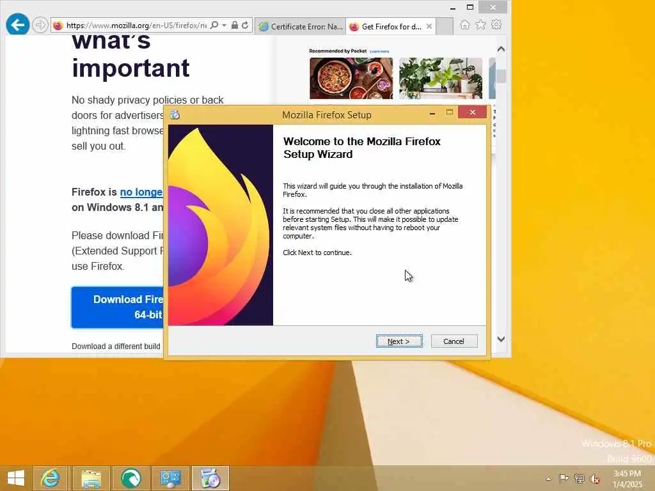Click the Next button in Firefox Setup
Screen dimensions: 655x491
pyautogui.click(x=399, y=341)
